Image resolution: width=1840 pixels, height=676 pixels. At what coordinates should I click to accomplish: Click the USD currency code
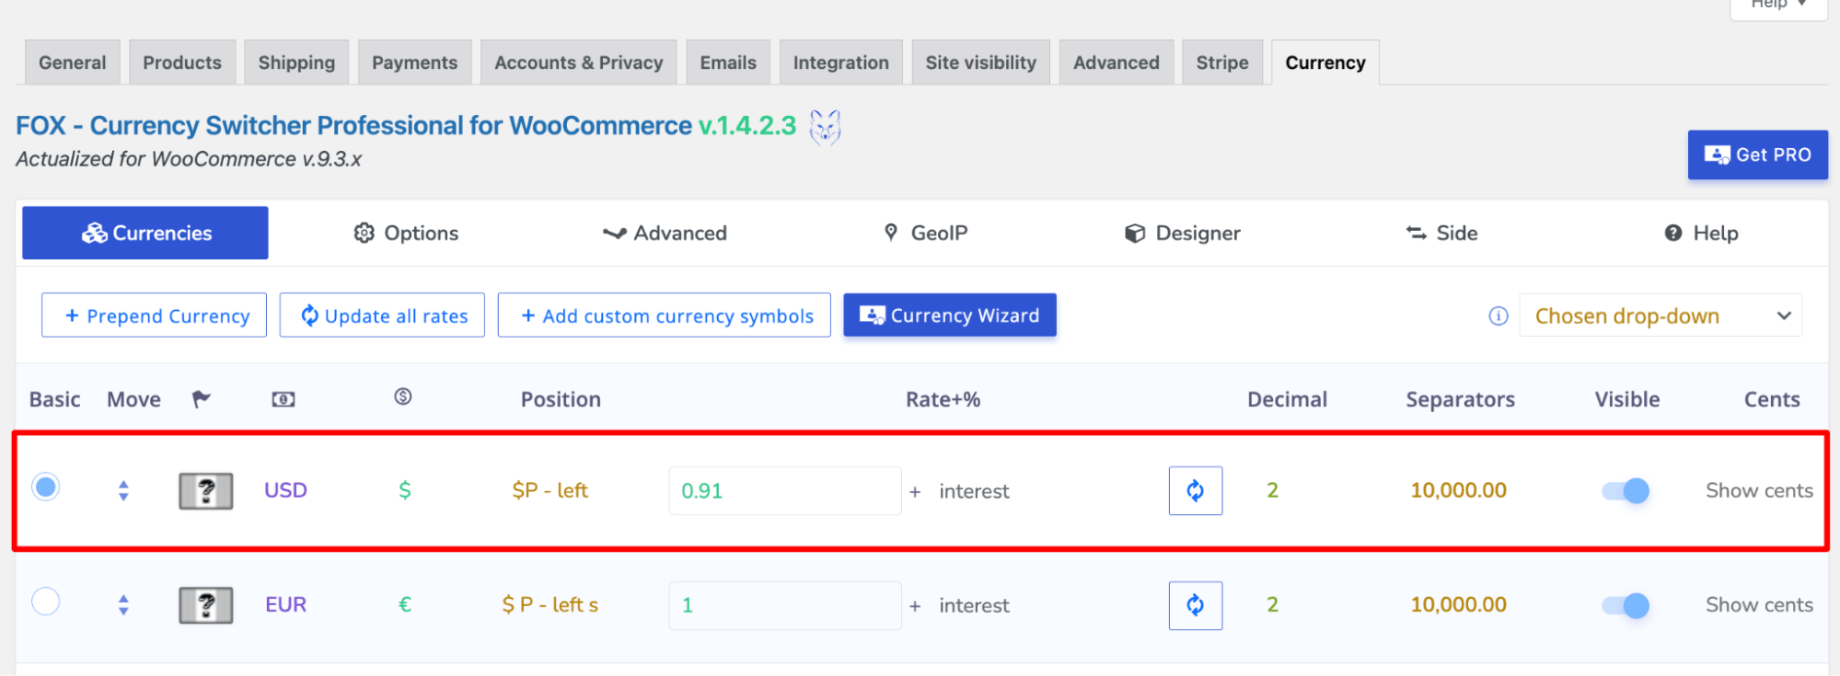285,490
